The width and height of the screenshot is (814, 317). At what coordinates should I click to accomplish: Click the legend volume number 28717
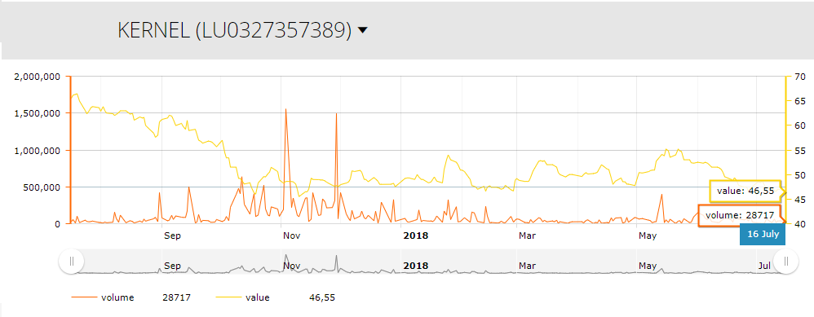(x=176, y=297)
